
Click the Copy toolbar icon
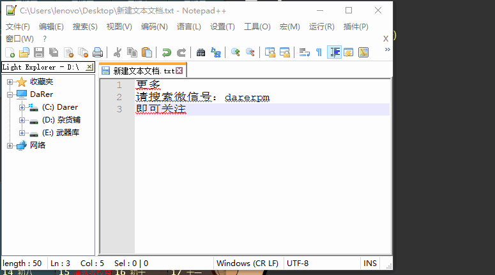[x=132, y=52]
